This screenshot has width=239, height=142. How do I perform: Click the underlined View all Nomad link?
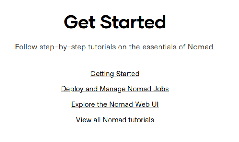click(x=115, y=120)
